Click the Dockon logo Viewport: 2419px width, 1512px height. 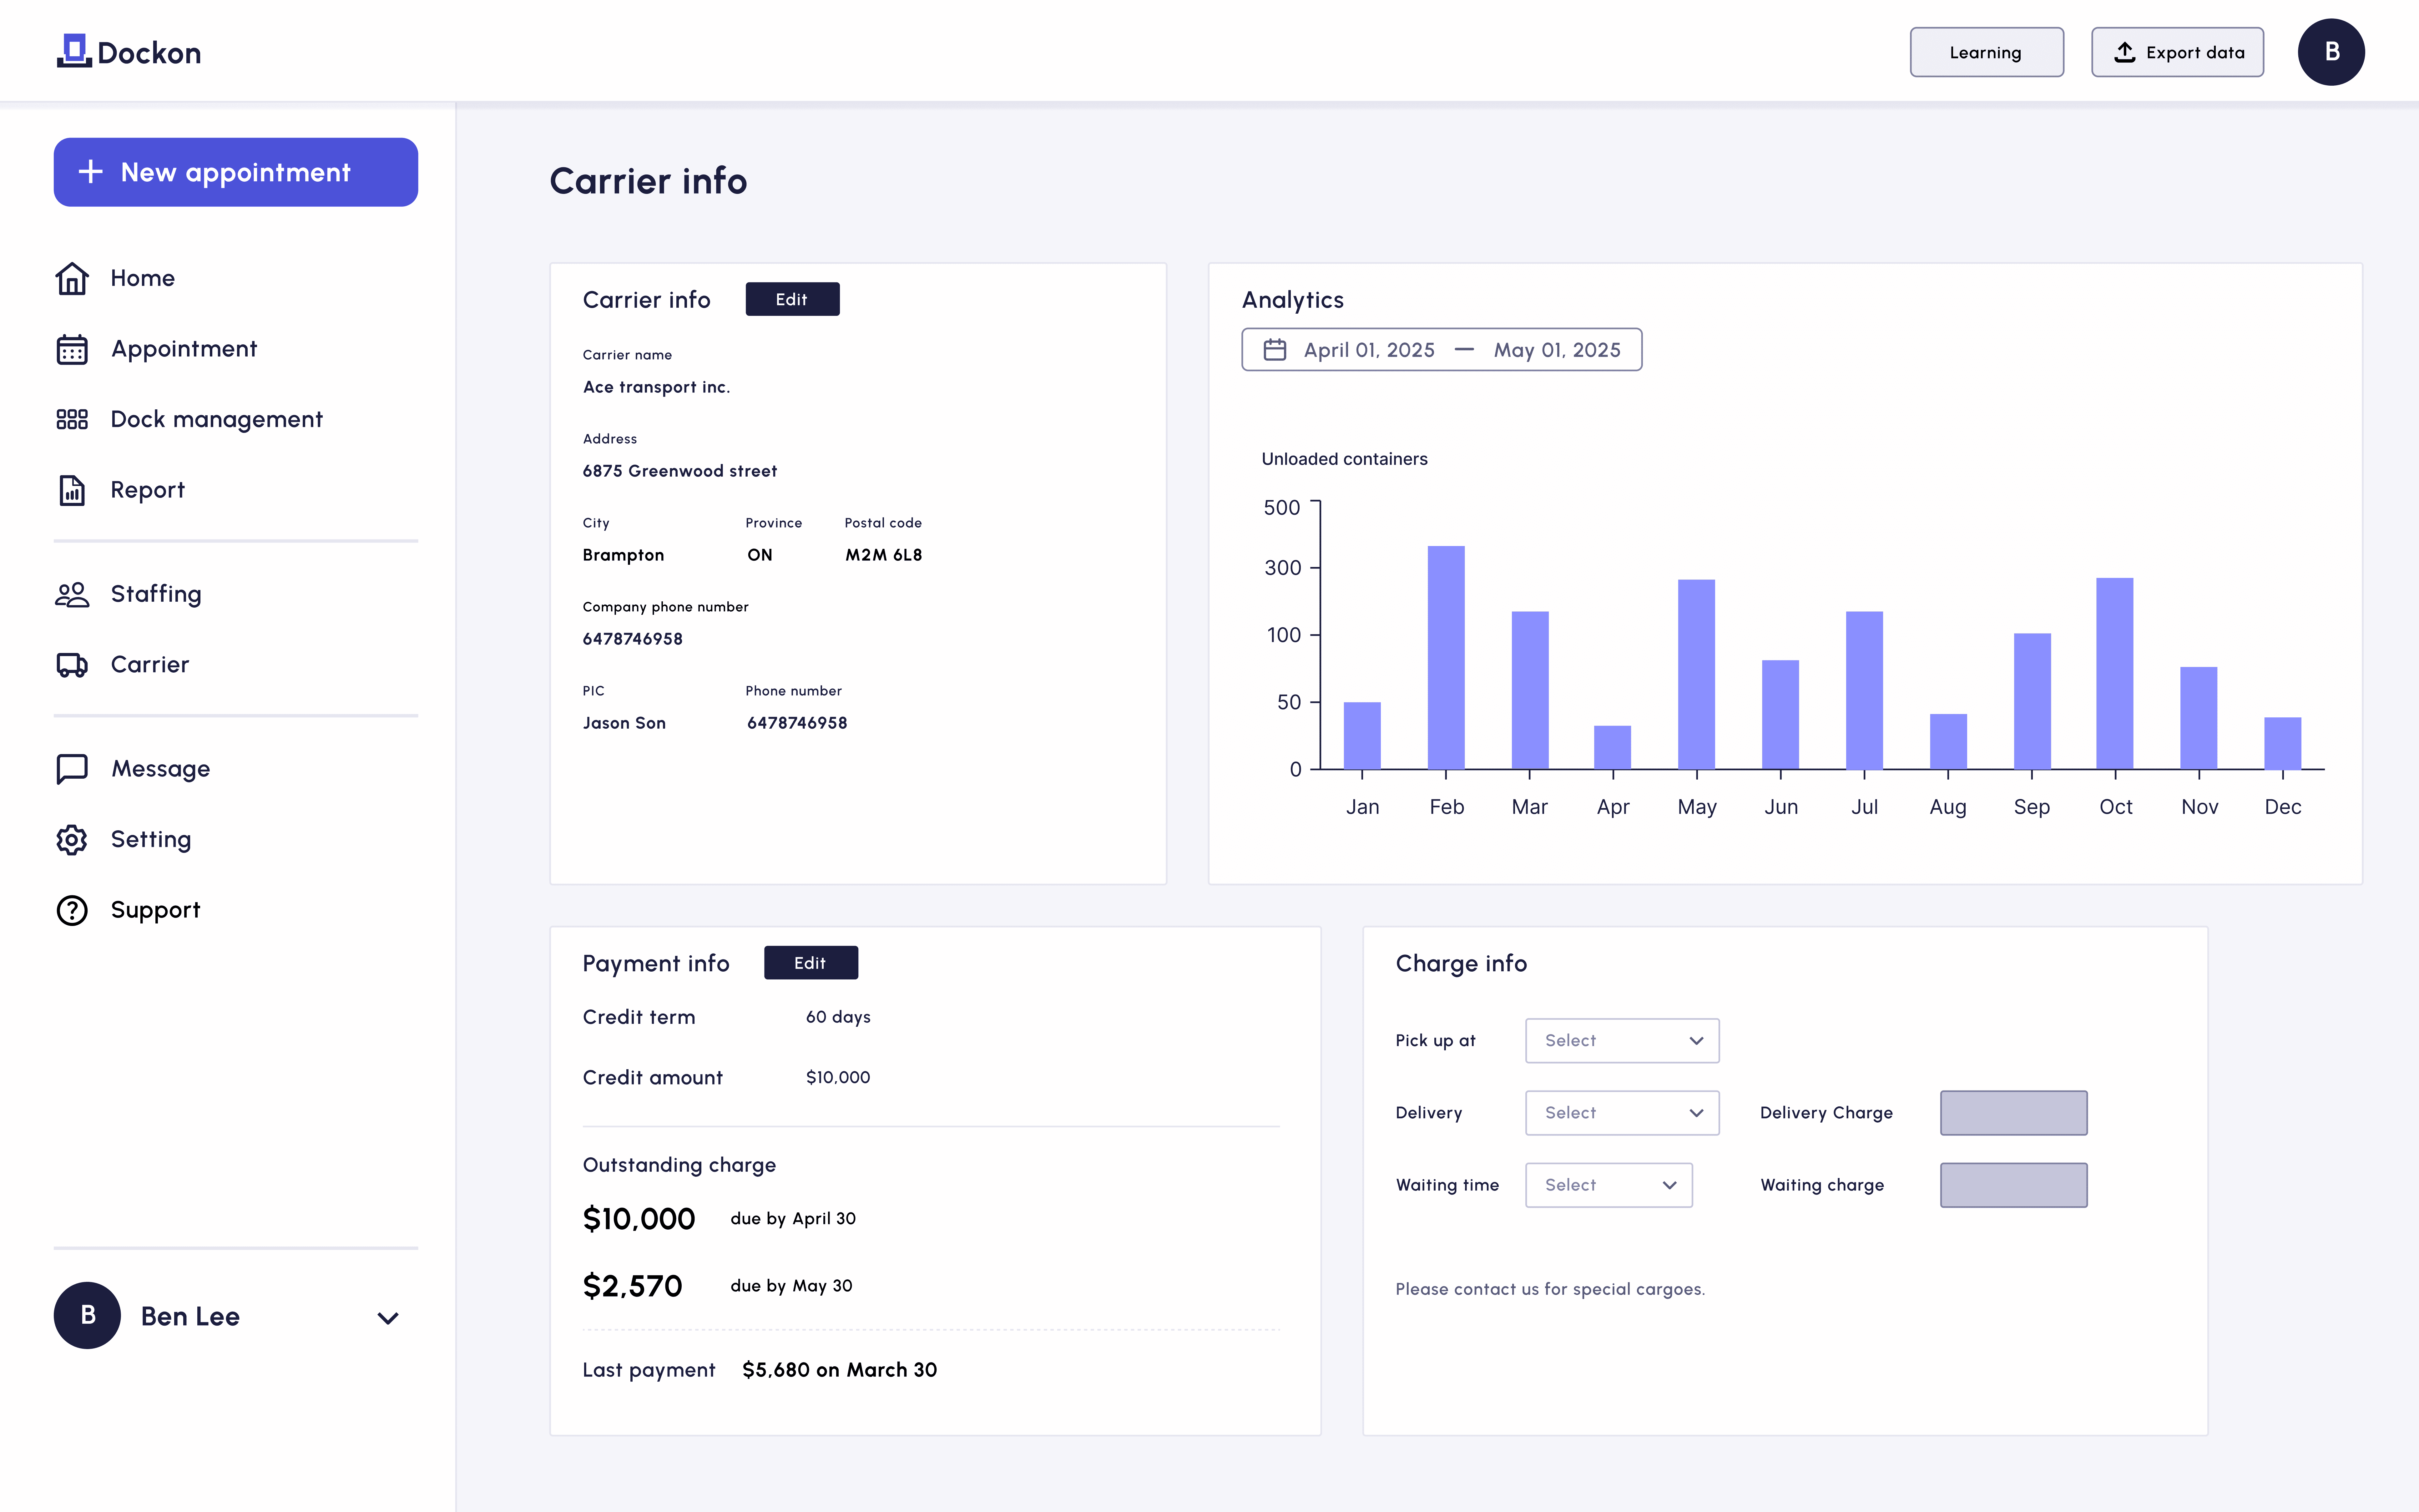(130, 52)
